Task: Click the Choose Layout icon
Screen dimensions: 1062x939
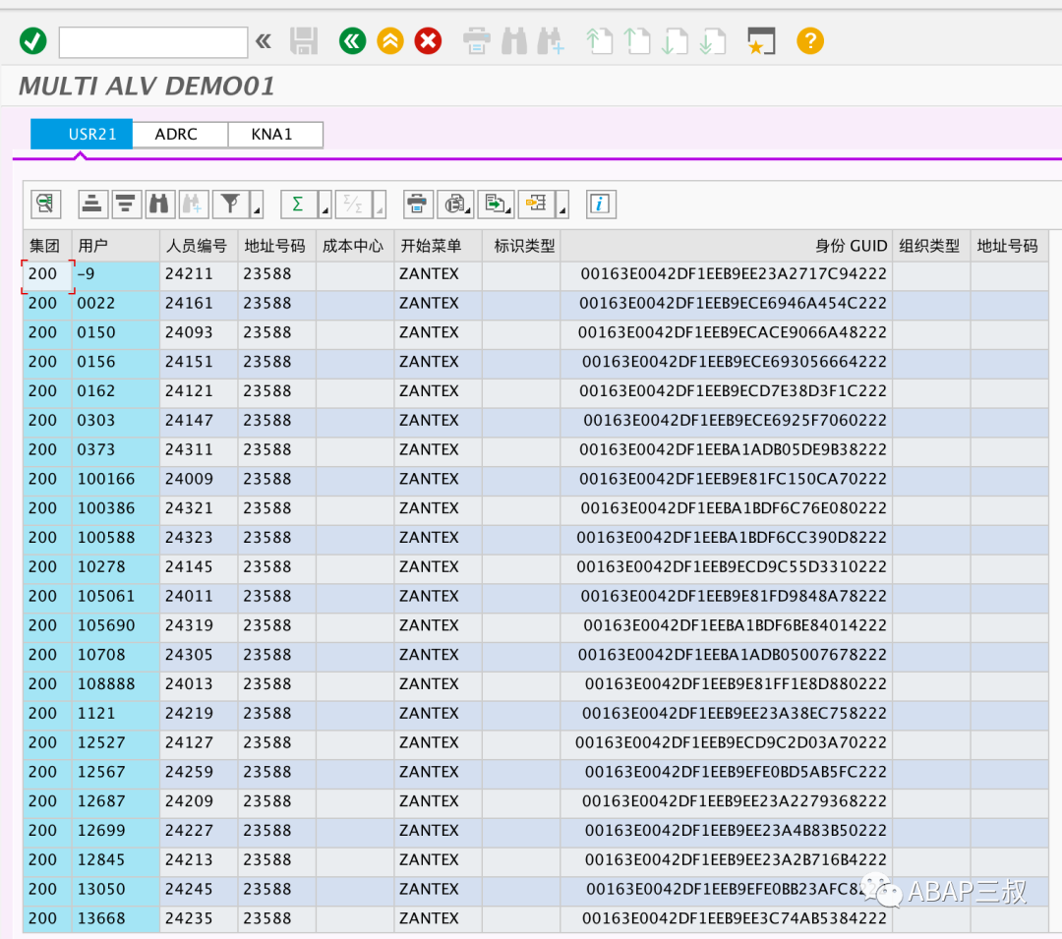Action: pos(537,204)
